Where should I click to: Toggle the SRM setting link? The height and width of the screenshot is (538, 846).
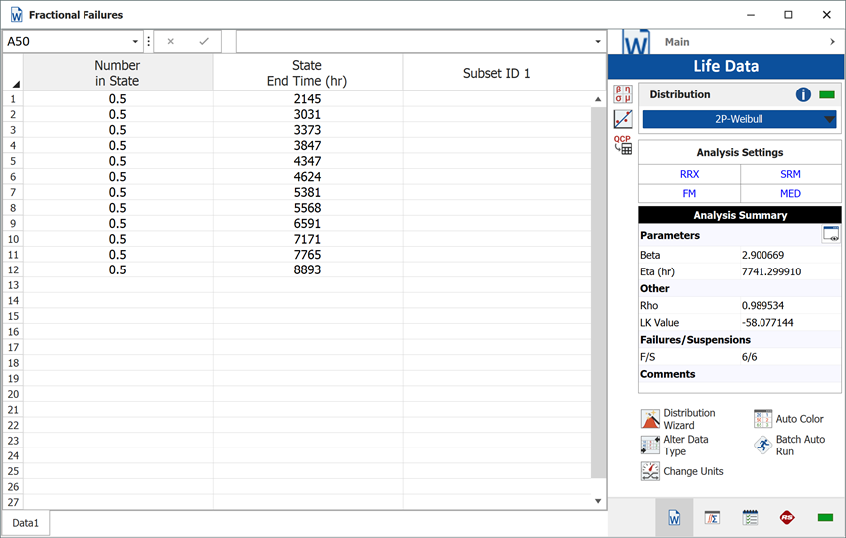coord(790,174)
